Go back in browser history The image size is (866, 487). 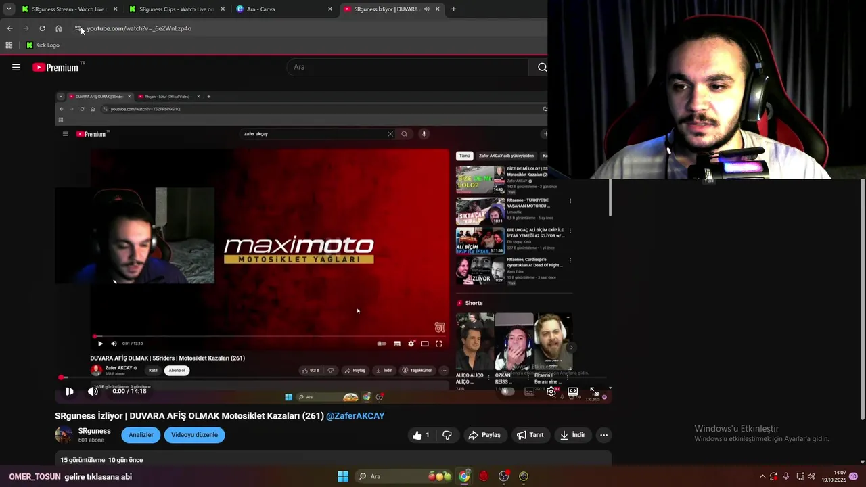click(x=9, y=28)
